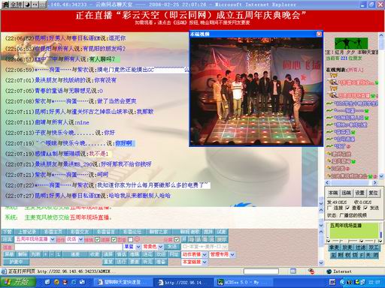Click the red smiley emoticon icon
Viewport: 385px width, 288px height.
pos(137,239)
